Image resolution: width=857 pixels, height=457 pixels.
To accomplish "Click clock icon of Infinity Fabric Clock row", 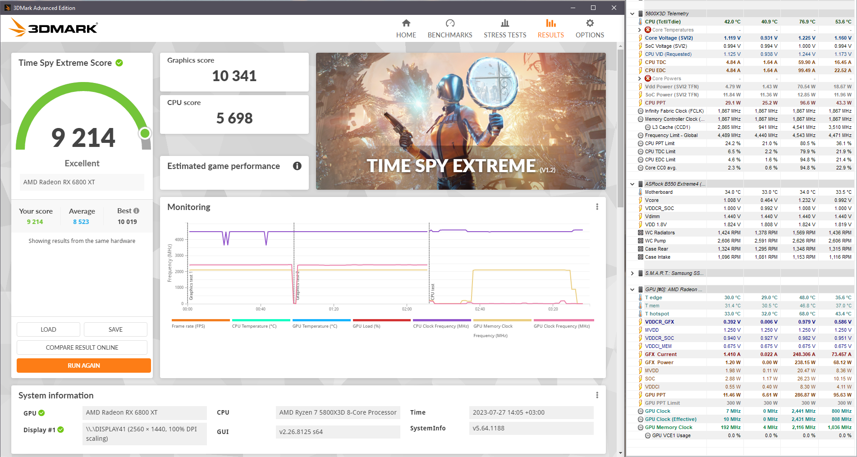I will point(641,111).
